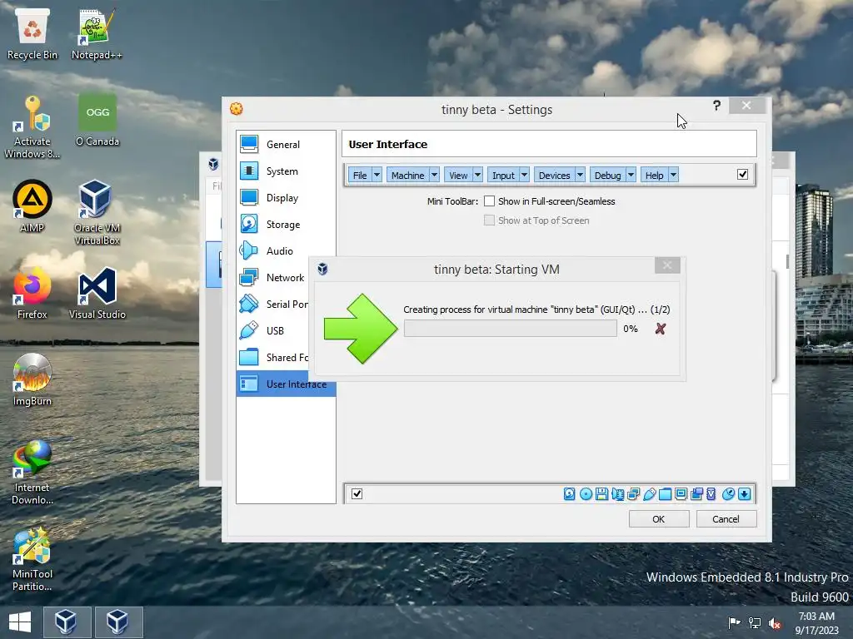Open the Recycle Bin
This screenshot has height=639, width=853.
click(32, 34)
